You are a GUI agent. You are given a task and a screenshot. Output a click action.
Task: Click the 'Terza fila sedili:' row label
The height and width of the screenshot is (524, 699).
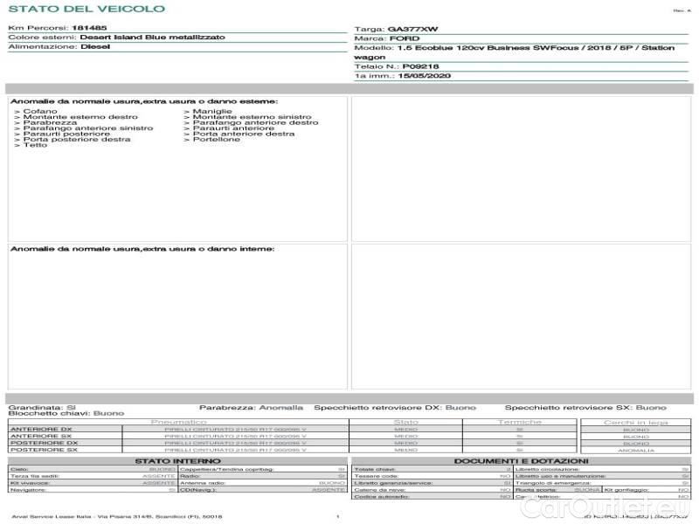tap(35, 476)
